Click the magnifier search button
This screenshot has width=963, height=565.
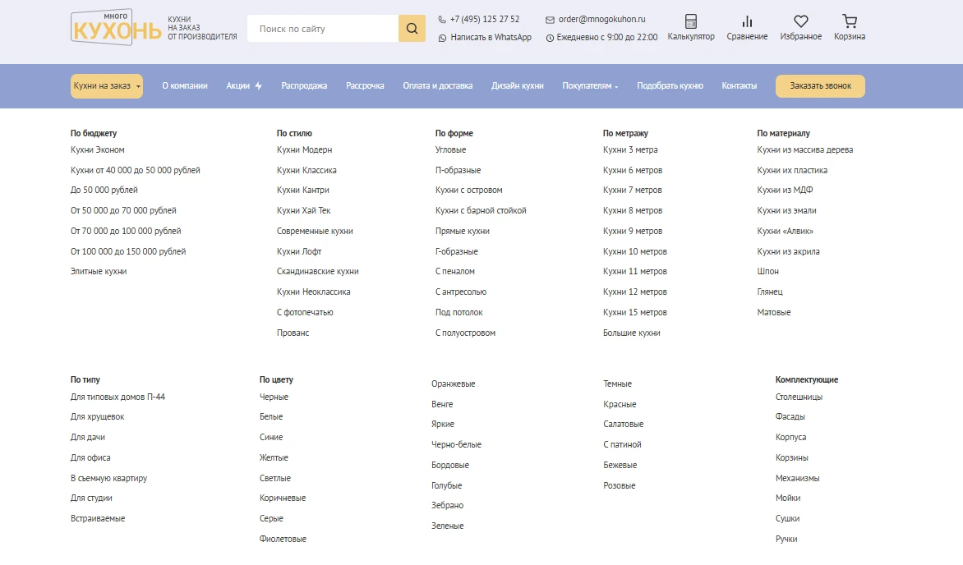pos(412,29)
